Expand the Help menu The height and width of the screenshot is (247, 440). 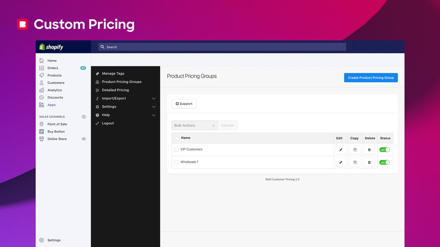105,115
